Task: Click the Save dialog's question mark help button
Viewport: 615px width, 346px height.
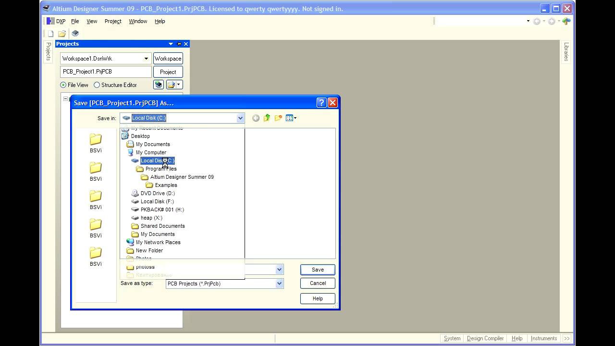Action: [x=321, y=102]
